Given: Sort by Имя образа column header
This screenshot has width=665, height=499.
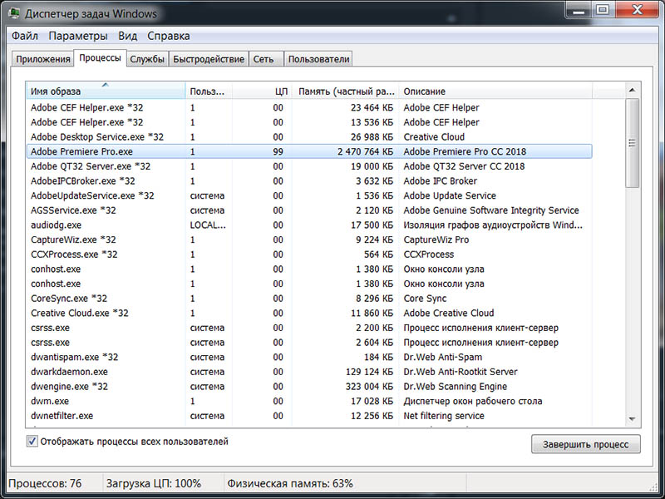Looking at the screenshot, I should point(106,91).
